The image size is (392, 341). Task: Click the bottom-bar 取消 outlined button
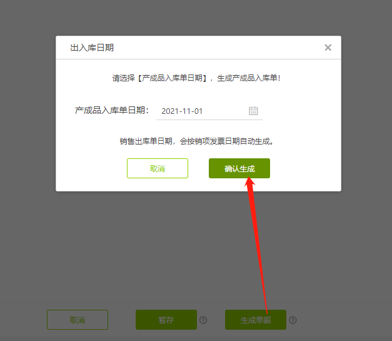tap(78, 320)
